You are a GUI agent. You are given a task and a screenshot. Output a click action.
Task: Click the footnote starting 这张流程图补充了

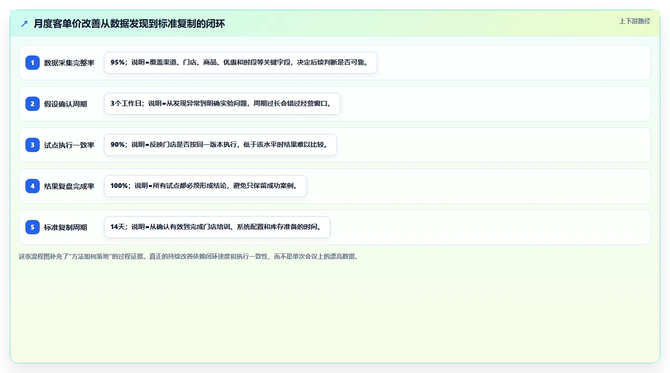tap(188, 256)
